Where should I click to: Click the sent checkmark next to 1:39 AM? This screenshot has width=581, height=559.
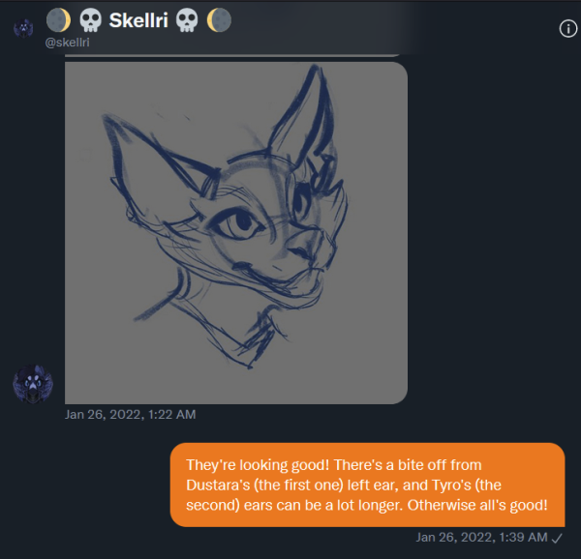pyautogui.click(x=557, y=538)
